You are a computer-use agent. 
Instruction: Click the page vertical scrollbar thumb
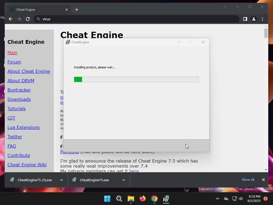(266, 33)
